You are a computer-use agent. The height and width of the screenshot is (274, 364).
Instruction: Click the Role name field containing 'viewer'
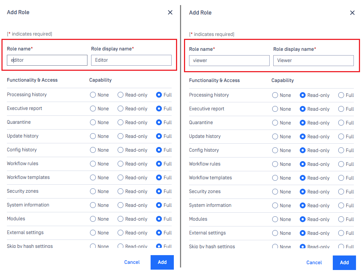click(229, 61)
